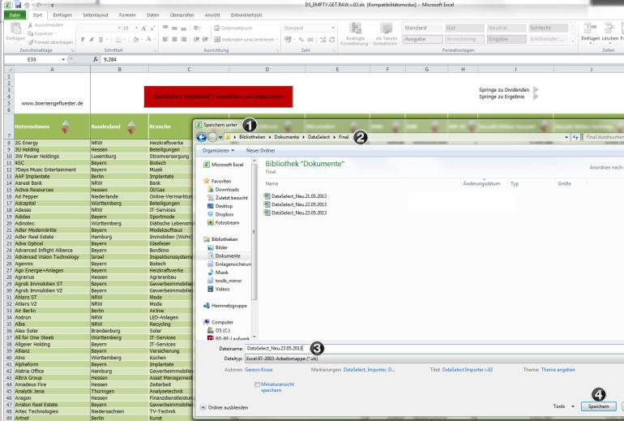Click the Als Tabelle formatieren icon
The width and height of the screenshot is (624, 421).
386,28
